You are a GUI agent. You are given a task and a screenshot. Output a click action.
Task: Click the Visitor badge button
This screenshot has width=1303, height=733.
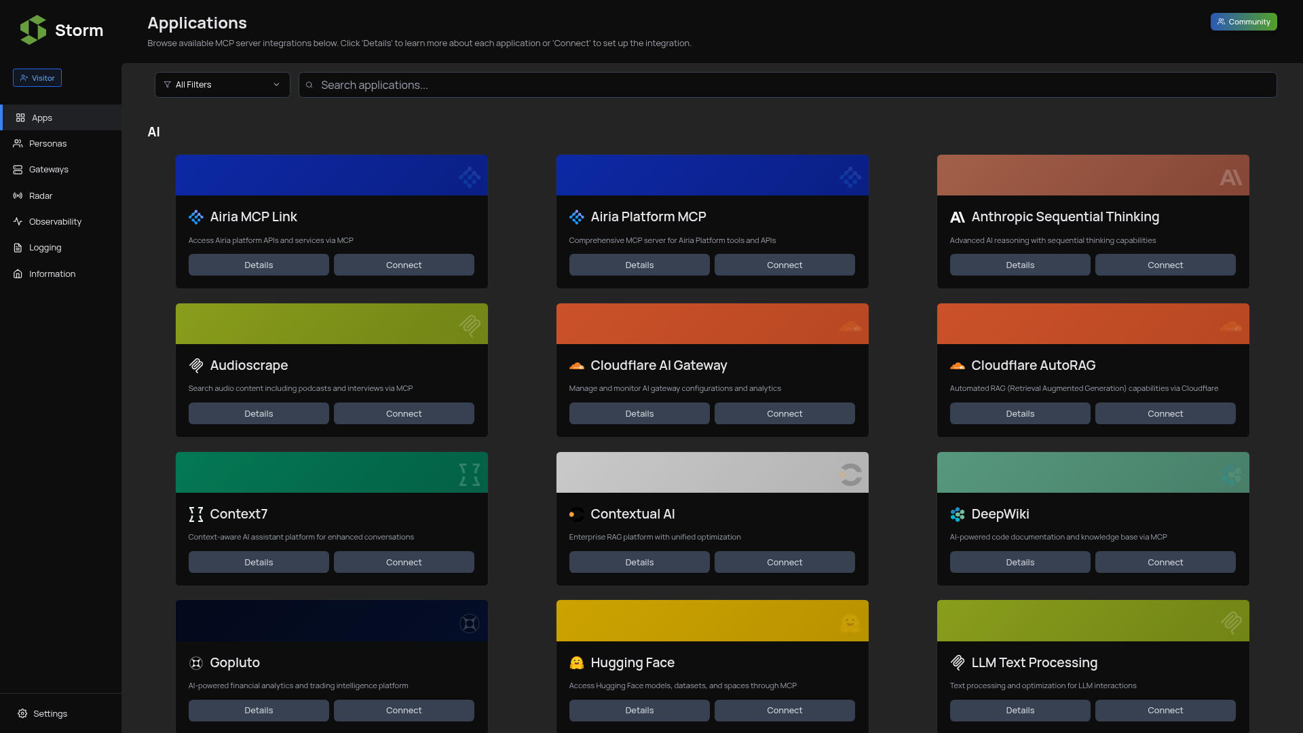coord(37,78)
